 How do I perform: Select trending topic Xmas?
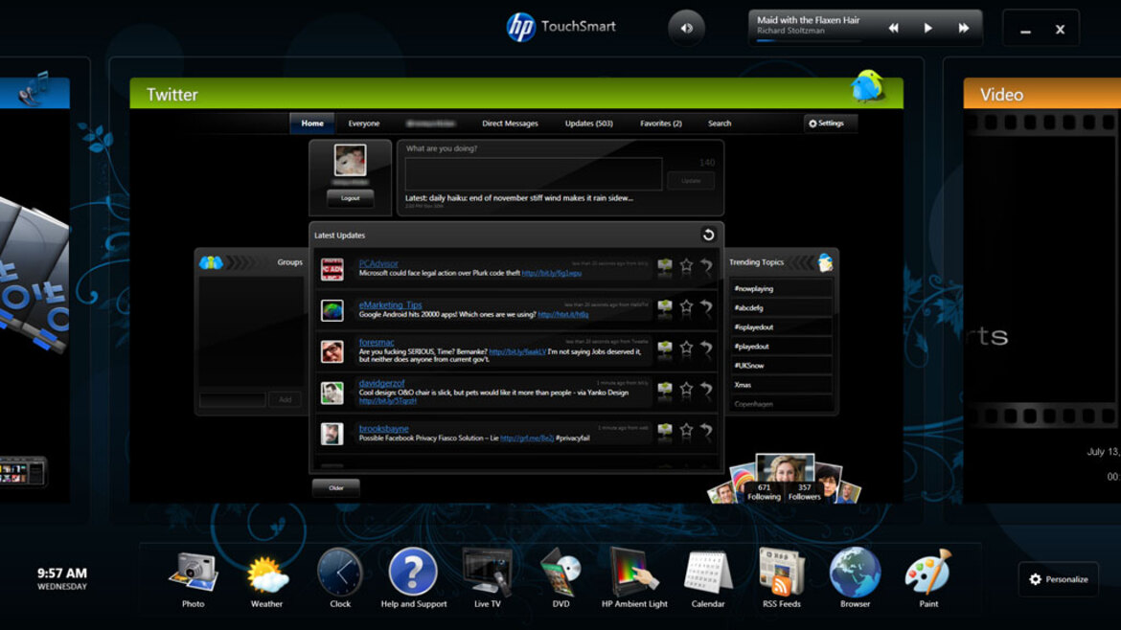click(782, 385)
